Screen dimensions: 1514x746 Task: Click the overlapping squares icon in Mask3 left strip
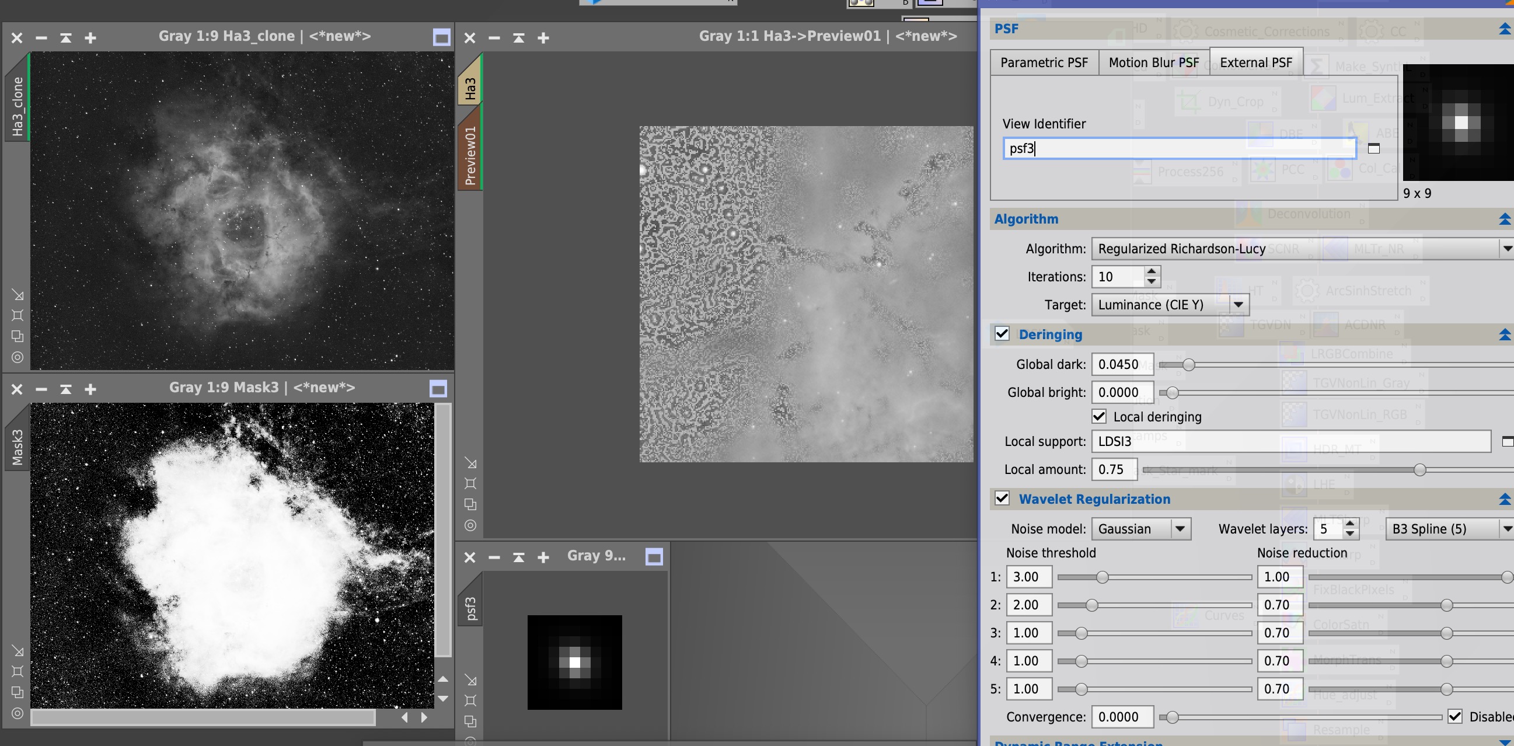18,692
